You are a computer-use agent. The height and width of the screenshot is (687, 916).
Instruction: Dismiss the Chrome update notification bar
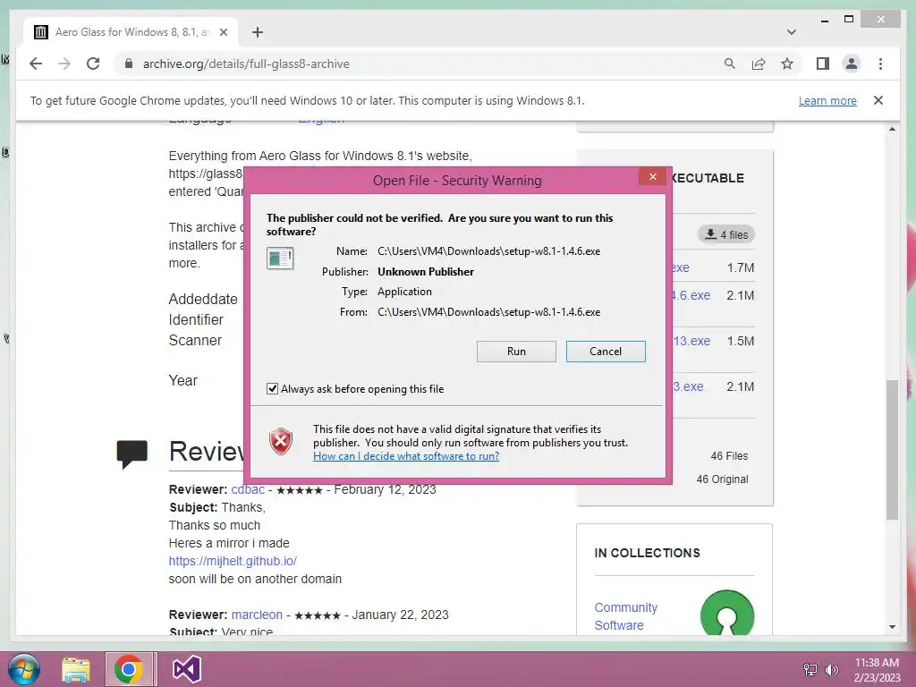tap(878, 100)
